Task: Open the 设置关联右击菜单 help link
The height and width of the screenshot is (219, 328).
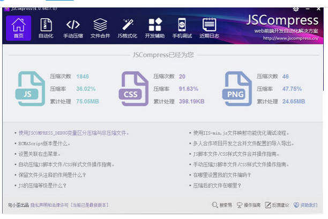Action: [x=39, y=154]
